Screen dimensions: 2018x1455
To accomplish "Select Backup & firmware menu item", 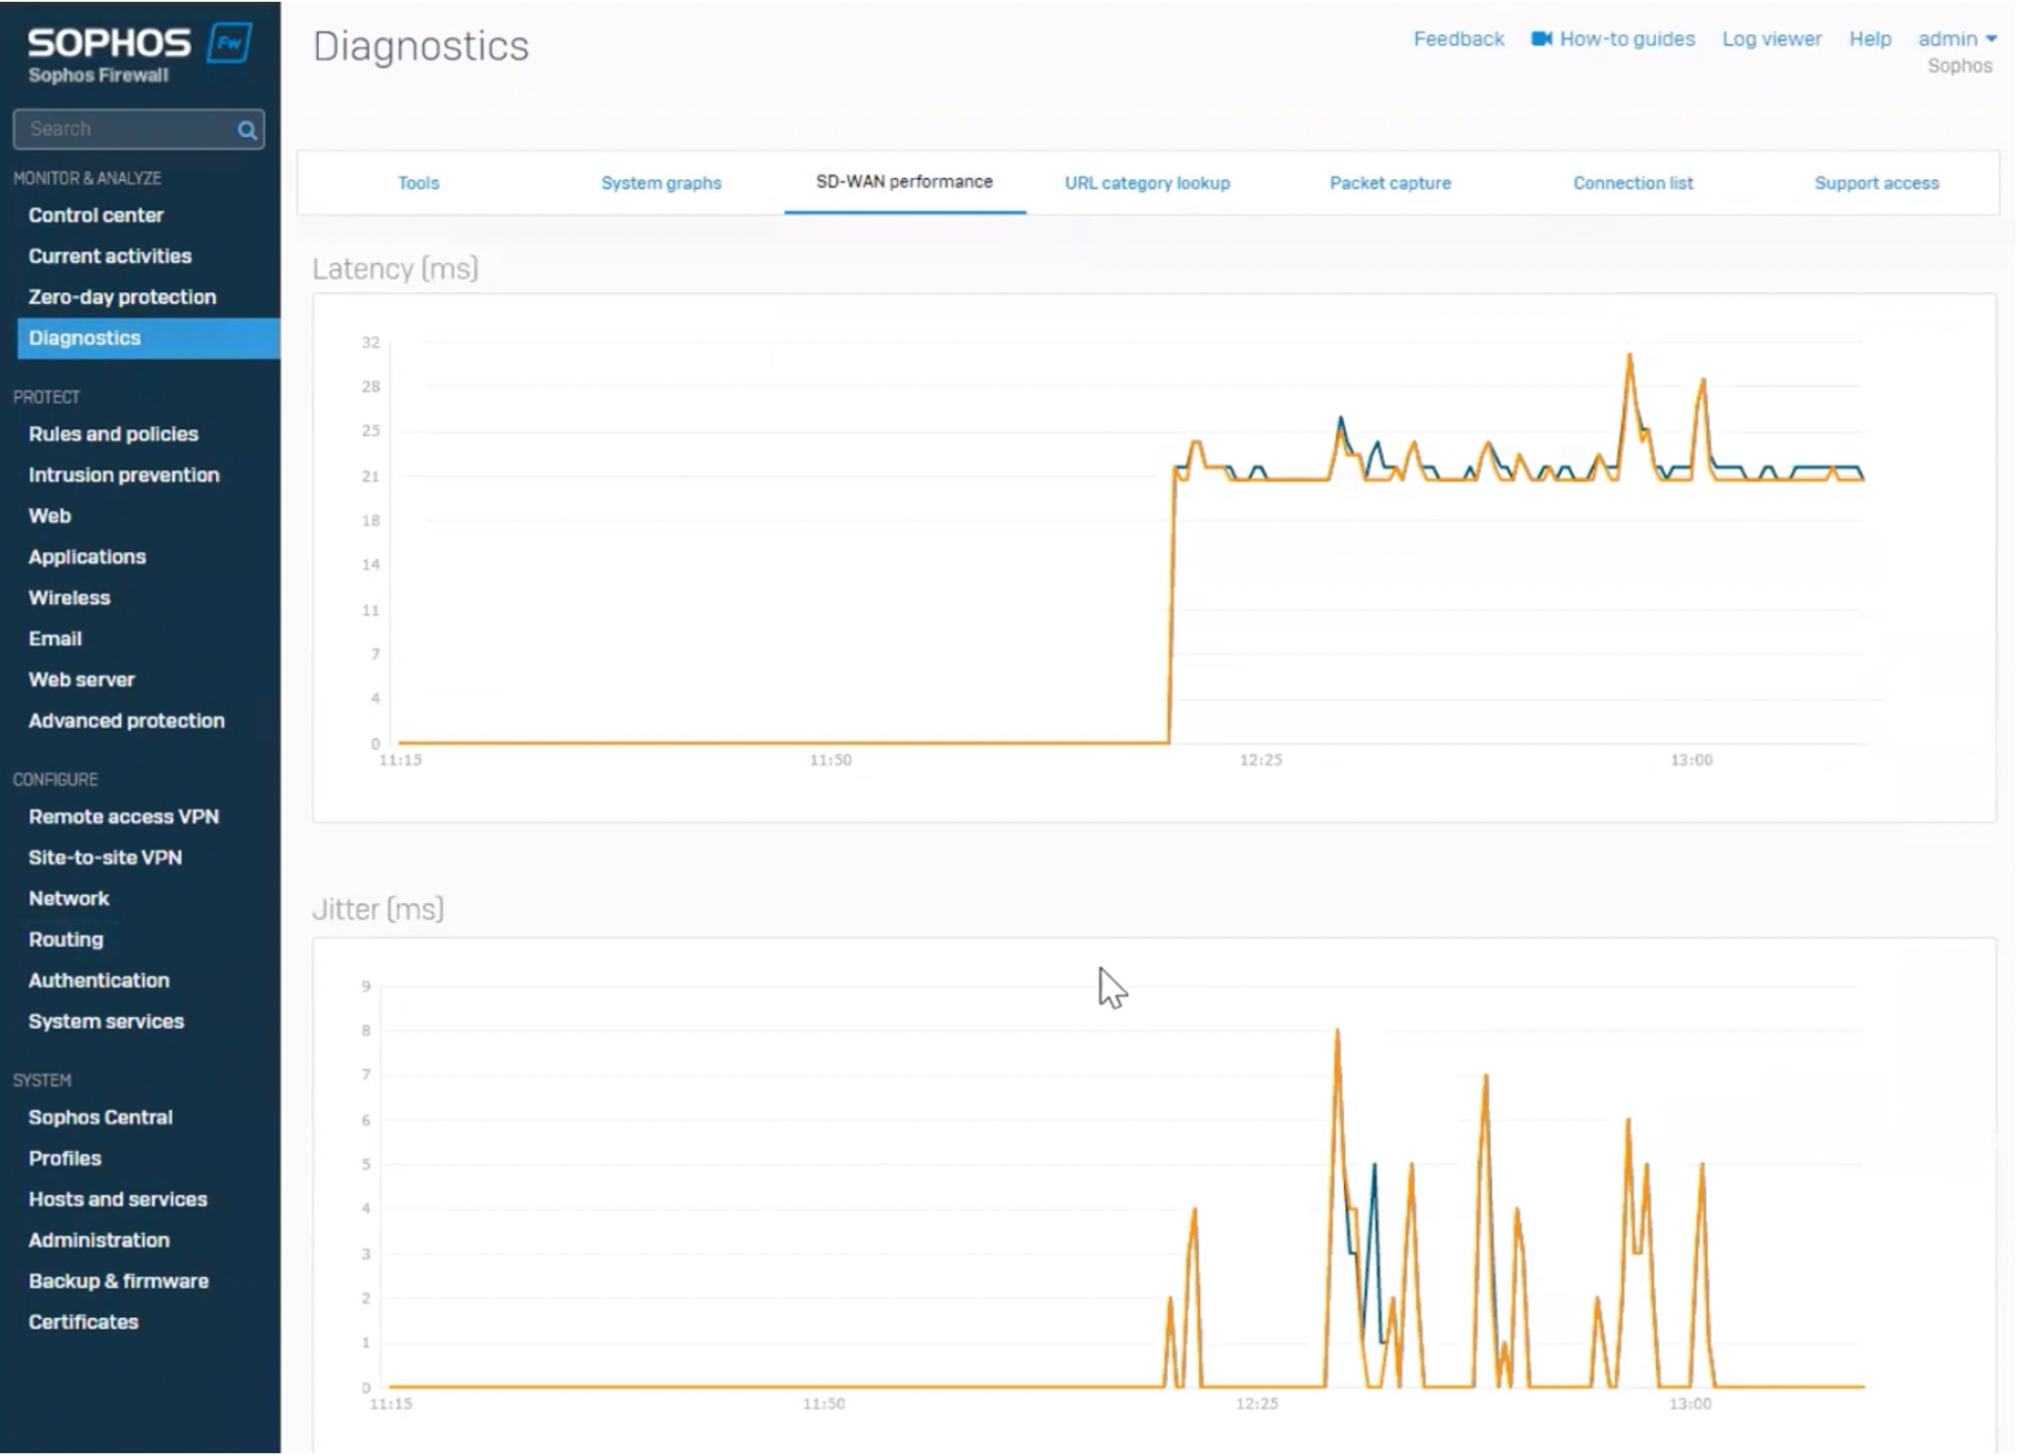I will pos(118,1281).
